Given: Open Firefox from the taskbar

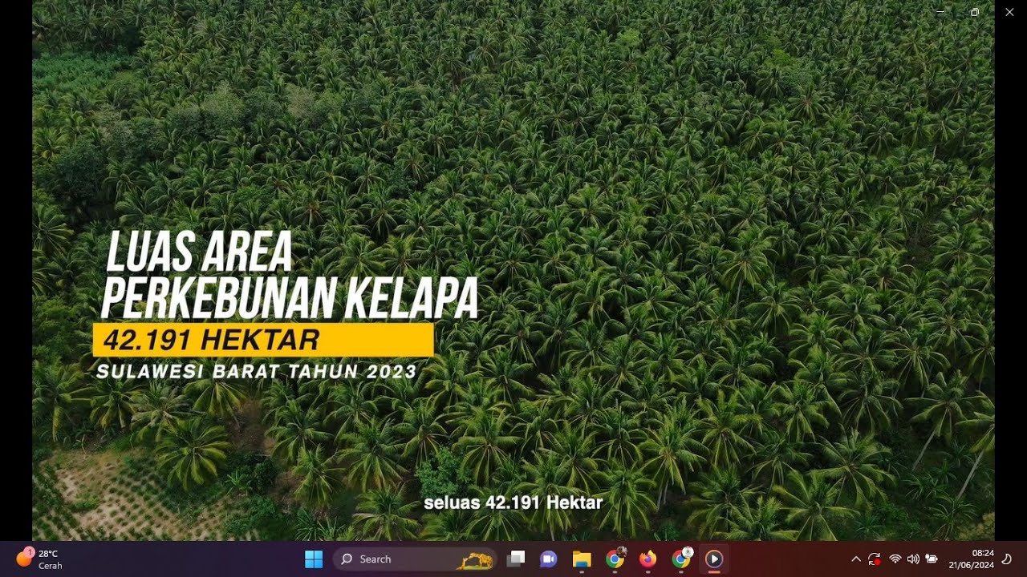Looking at the screenshot, I should (648, 559).
